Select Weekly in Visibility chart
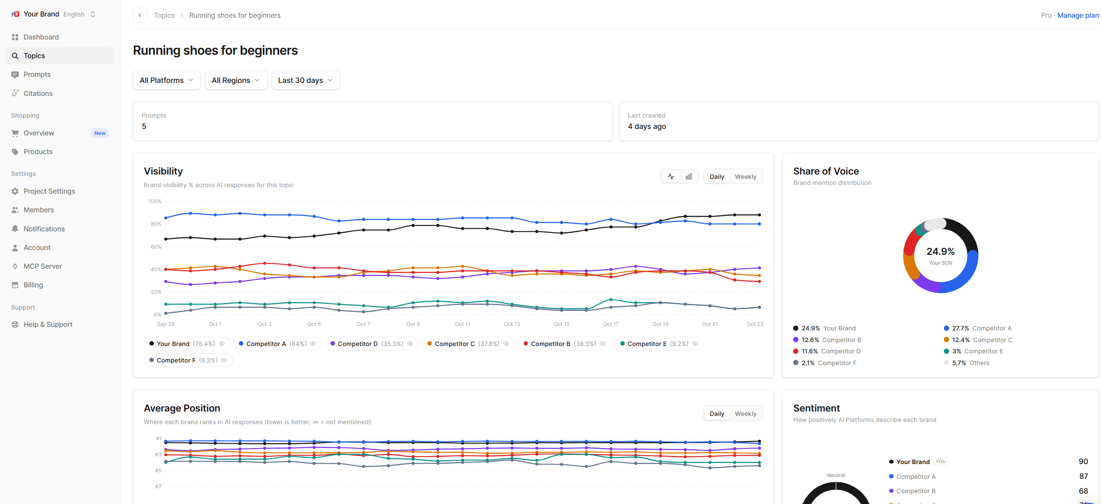 click(745, 177)
